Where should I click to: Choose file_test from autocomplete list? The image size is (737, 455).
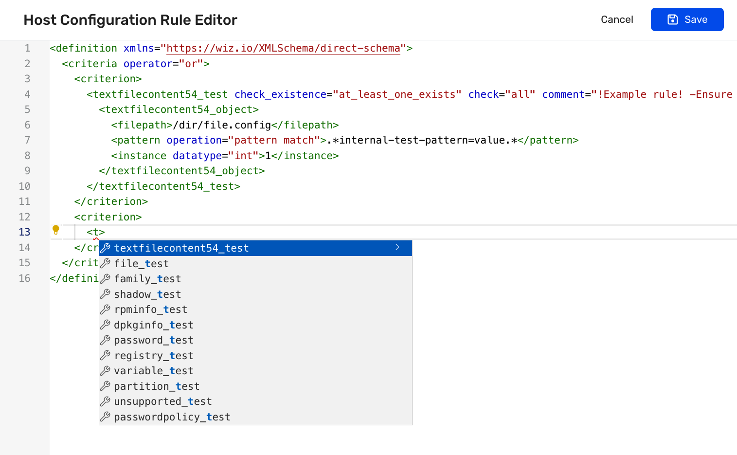point(255,264)
